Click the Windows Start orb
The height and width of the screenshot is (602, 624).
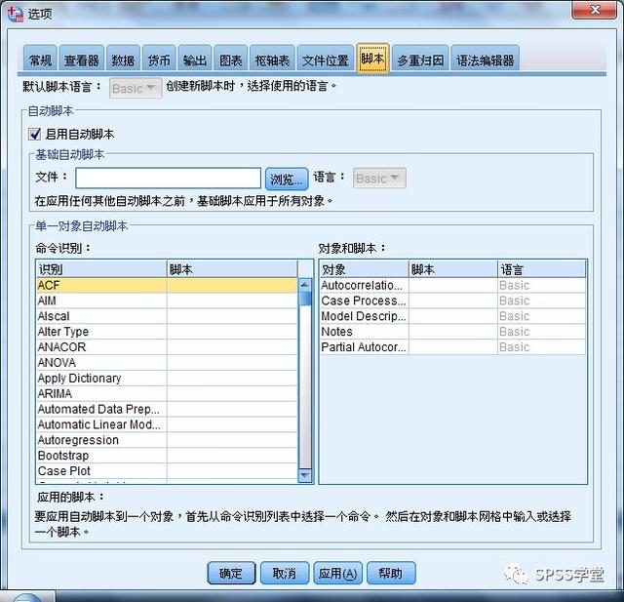pos(26,597)
